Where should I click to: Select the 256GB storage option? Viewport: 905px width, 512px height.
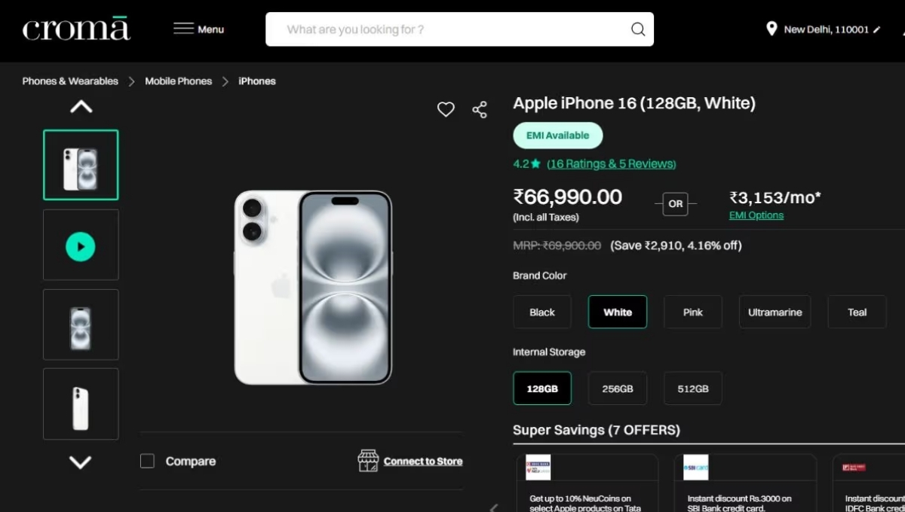(x=617, y=388)
